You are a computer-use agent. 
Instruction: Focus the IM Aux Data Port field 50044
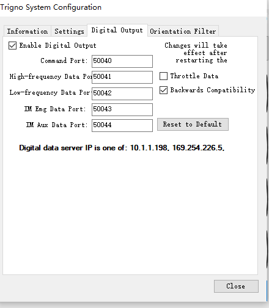[122, 125]
